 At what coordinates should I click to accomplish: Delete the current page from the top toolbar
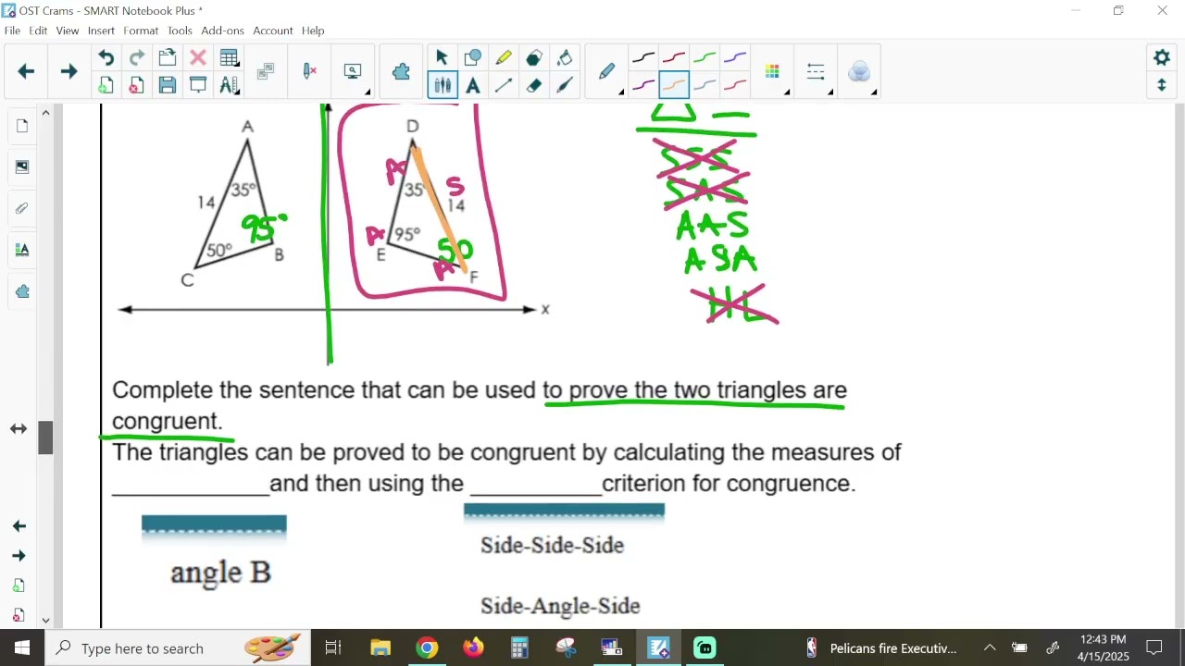point(136,86)
